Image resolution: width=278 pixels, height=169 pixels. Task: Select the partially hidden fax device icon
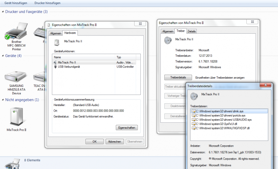pyautogui.click(x=39, y=32)
